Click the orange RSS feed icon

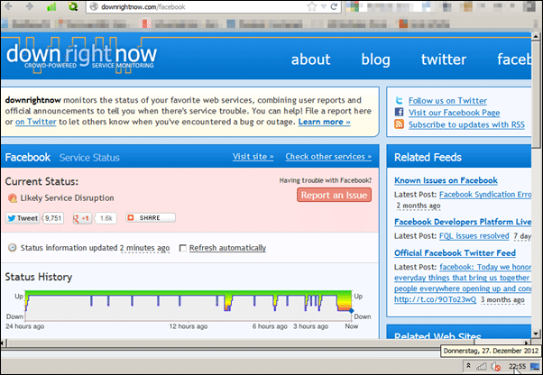pos(400,123)
